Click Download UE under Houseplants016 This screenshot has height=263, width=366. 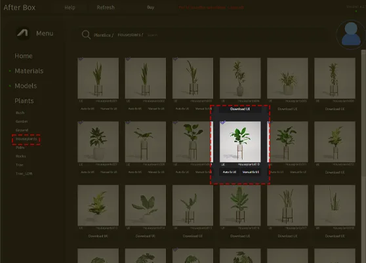[x=240, y=236]
